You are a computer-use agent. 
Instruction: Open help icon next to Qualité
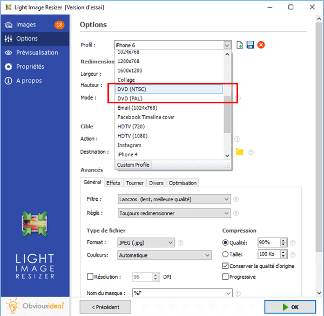coord(293,242)
